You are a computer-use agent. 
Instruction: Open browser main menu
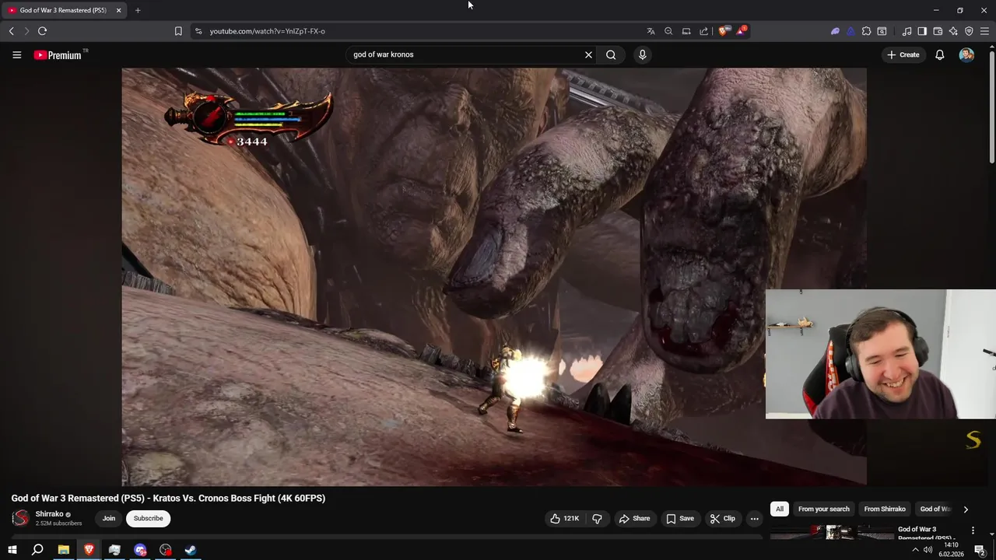point(984,31)
